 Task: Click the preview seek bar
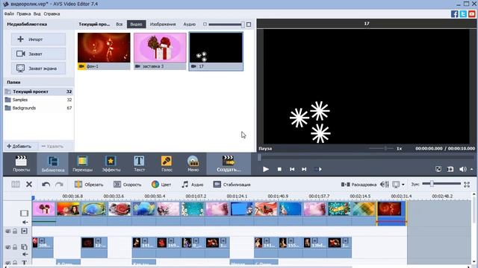367,158
